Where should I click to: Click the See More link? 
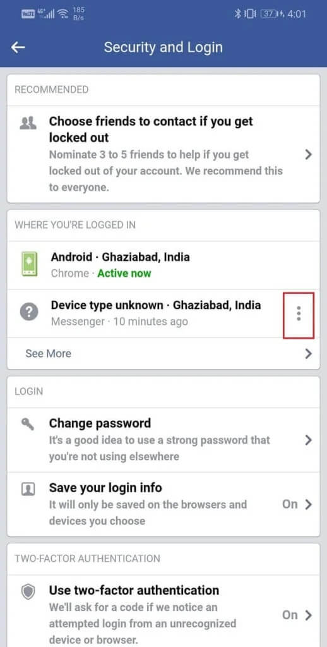[x=48, y=354]
